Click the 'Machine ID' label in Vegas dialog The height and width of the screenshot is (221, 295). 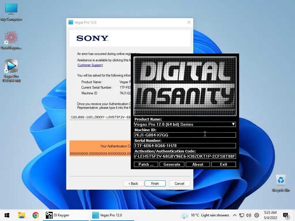click(89, 93)
